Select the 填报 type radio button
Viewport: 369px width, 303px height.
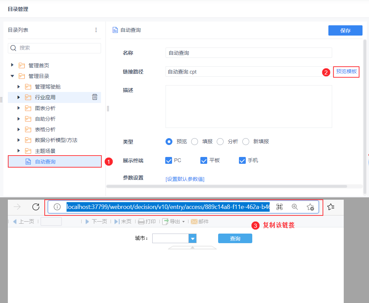point(195,142)
